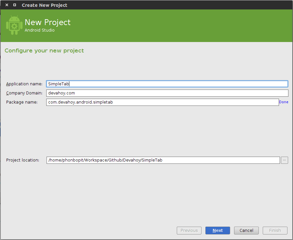This screenshot has height=240, width=293.
Task: Click the Done link beside Package name
Action: click(x=284, y=102)
